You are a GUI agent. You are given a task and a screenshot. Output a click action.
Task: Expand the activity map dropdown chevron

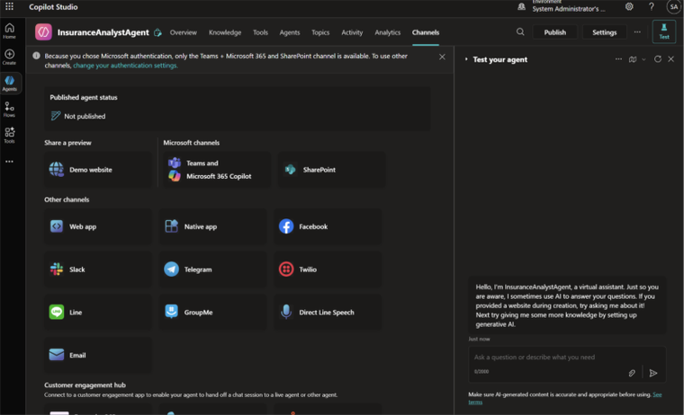[x=643, y=59]
